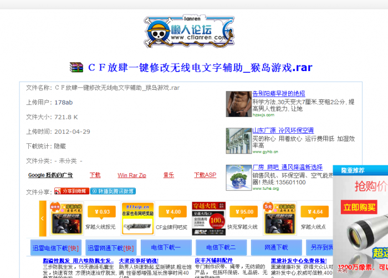Click the 电信下载二 button

coord(221,247)
